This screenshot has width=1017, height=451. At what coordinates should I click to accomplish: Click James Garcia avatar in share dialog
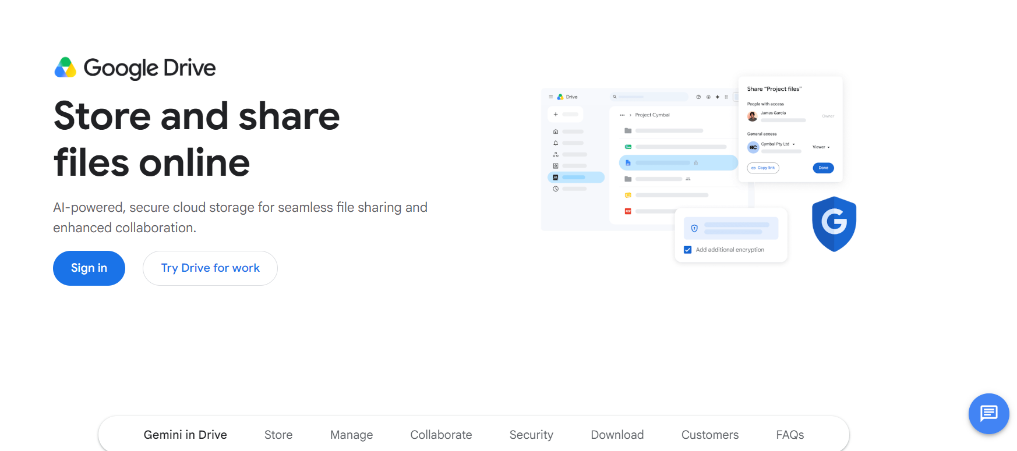(x=753, y=116)
